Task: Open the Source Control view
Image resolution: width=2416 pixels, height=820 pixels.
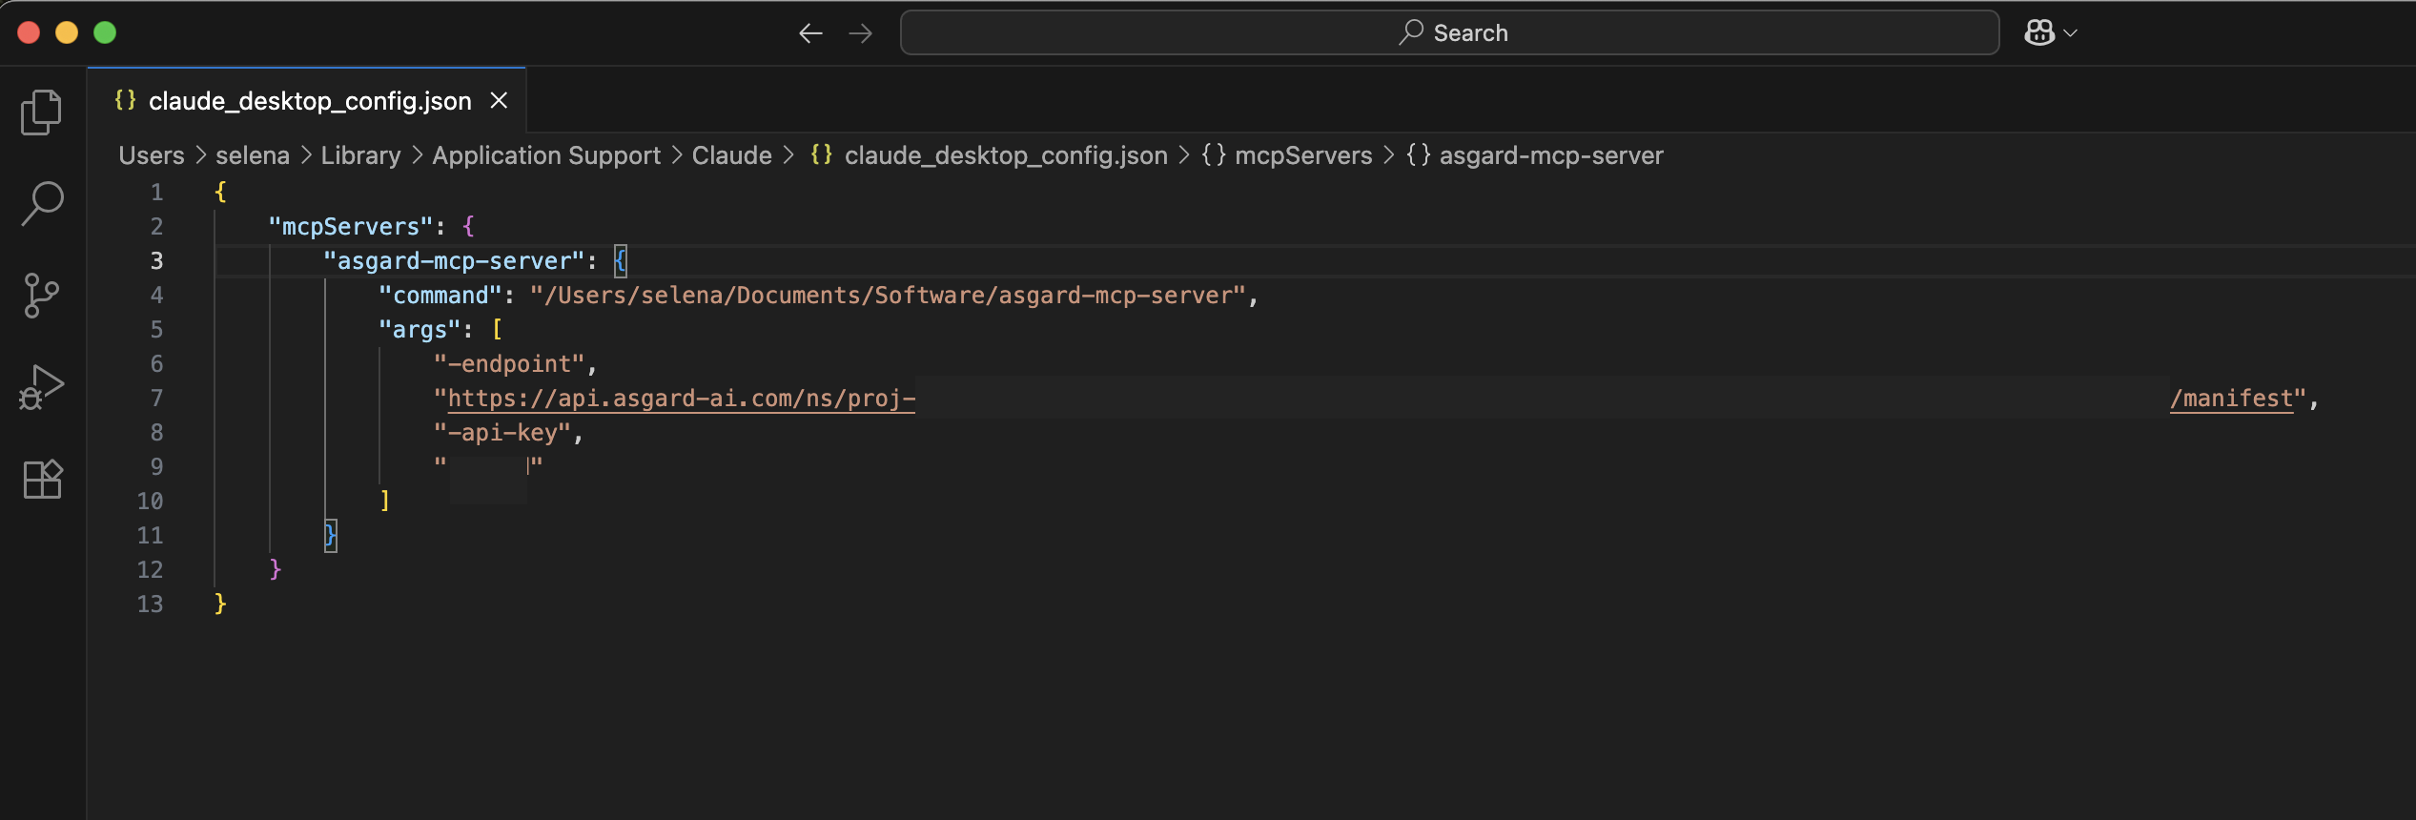Action: coord(41,296)
